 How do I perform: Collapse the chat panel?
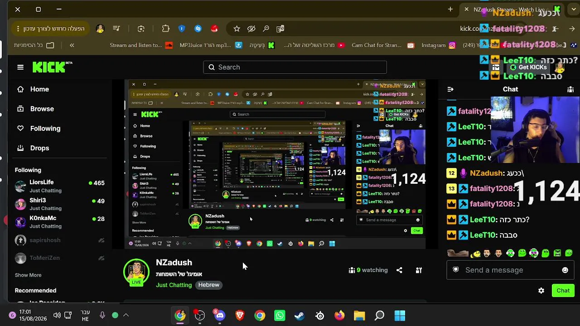(x=450, y=89)
